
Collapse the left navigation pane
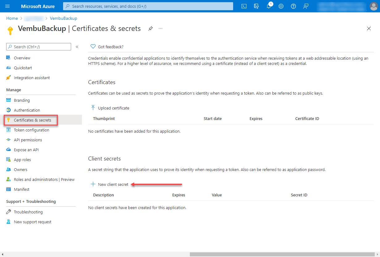tap(77, 47)
